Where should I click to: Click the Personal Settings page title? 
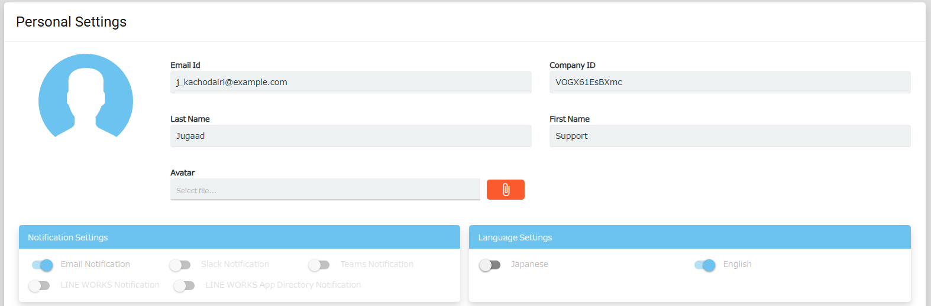click(71, 22)
